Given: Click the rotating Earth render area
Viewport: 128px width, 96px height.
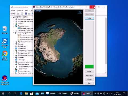Looking at the screenshot, I should point(58,47).
